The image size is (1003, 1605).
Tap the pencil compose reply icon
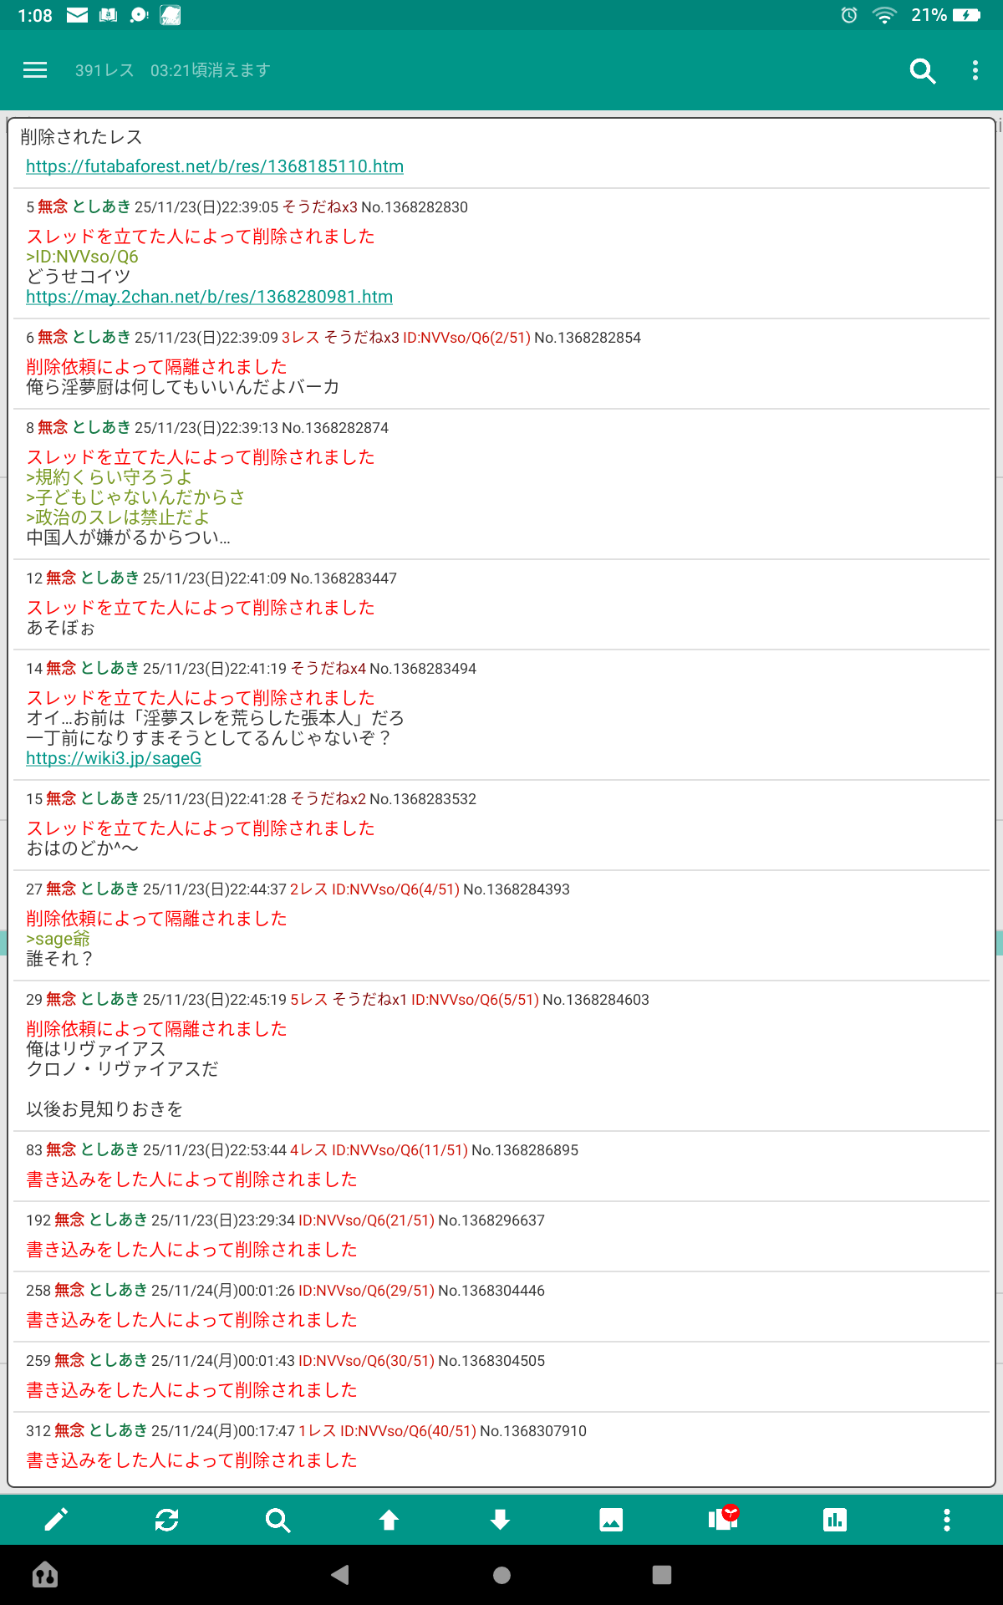[x=56, y=1520]
